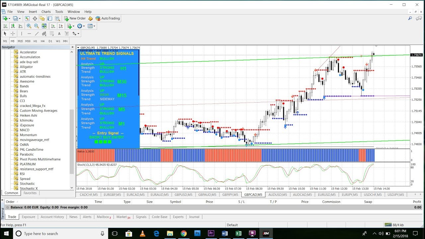Open the chat bubbles icon top right

[x=419, y=19]
